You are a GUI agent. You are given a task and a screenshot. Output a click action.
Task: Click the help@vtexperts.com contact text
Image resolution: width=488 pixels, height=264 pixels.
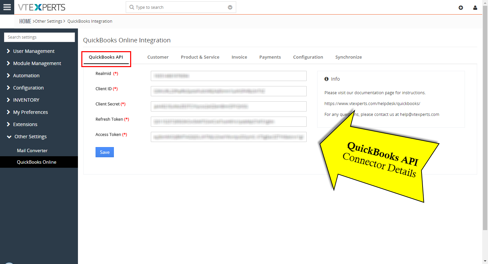point(419,114)
